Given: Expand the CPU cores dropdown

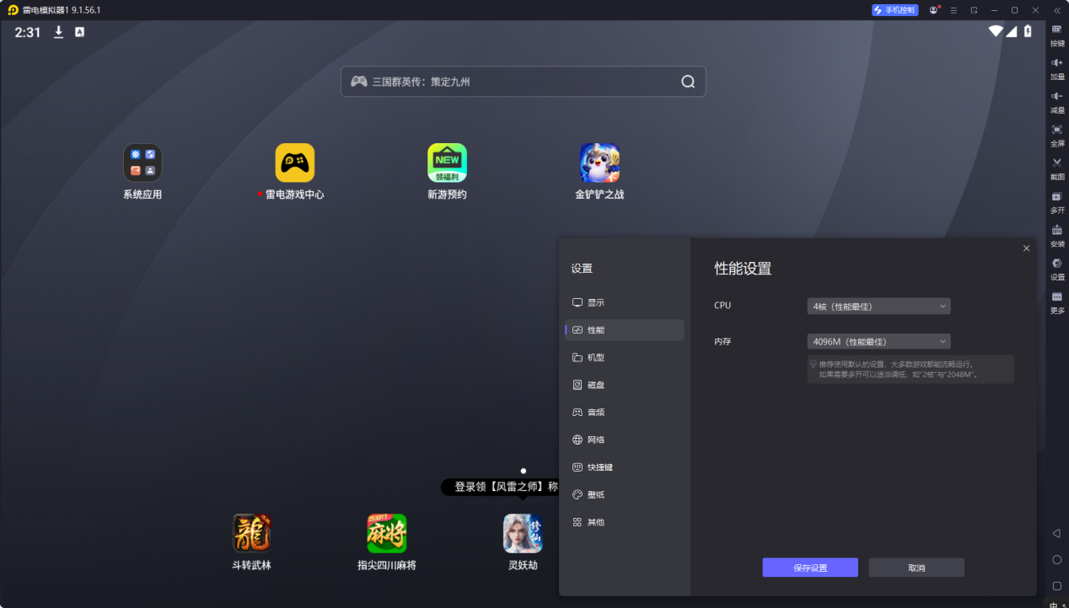Looking at the screenshot, I should pyautogui.click(x=878, y=307).
